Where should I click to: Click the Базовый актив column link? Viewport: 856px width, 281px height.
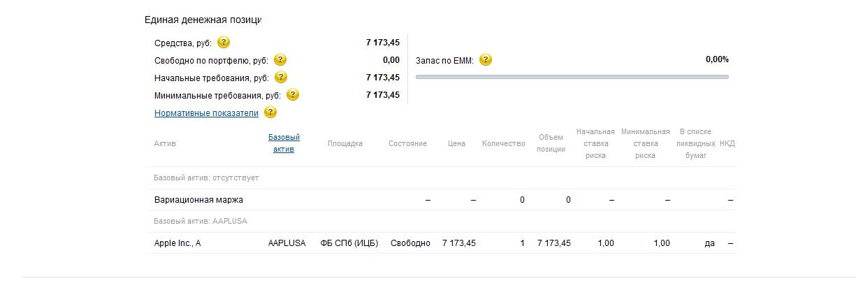pos(284,143)
